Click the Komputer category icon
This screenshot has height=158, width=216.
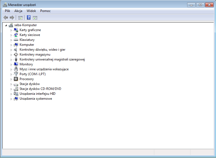click(x=16, y=45)
